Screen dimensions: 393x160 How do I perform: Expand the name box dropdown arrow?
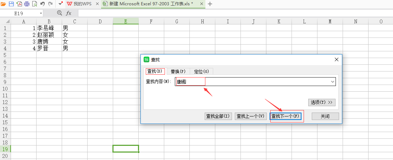(x=41, y=13)
